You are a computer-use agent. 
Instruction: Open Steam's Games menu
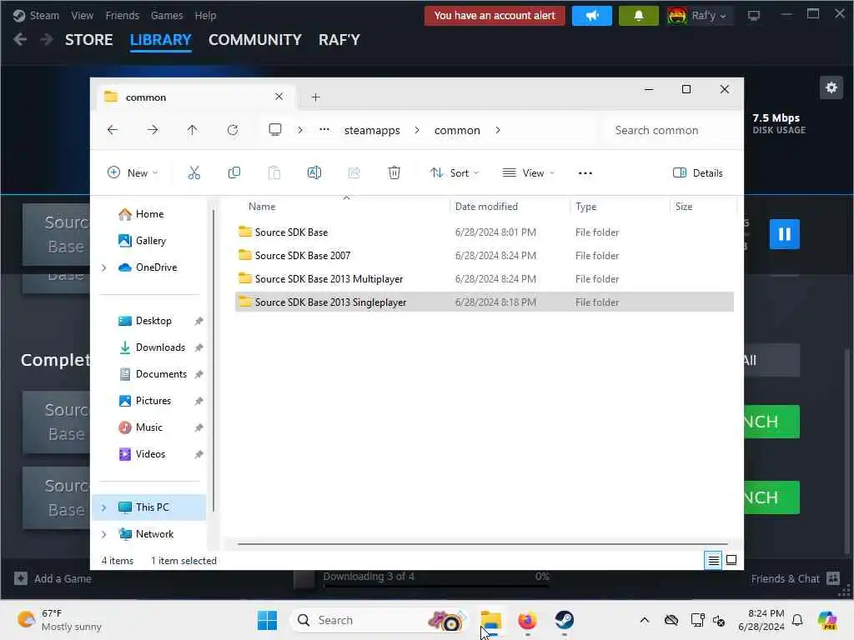pyautogui.click(x=167, y=15)
